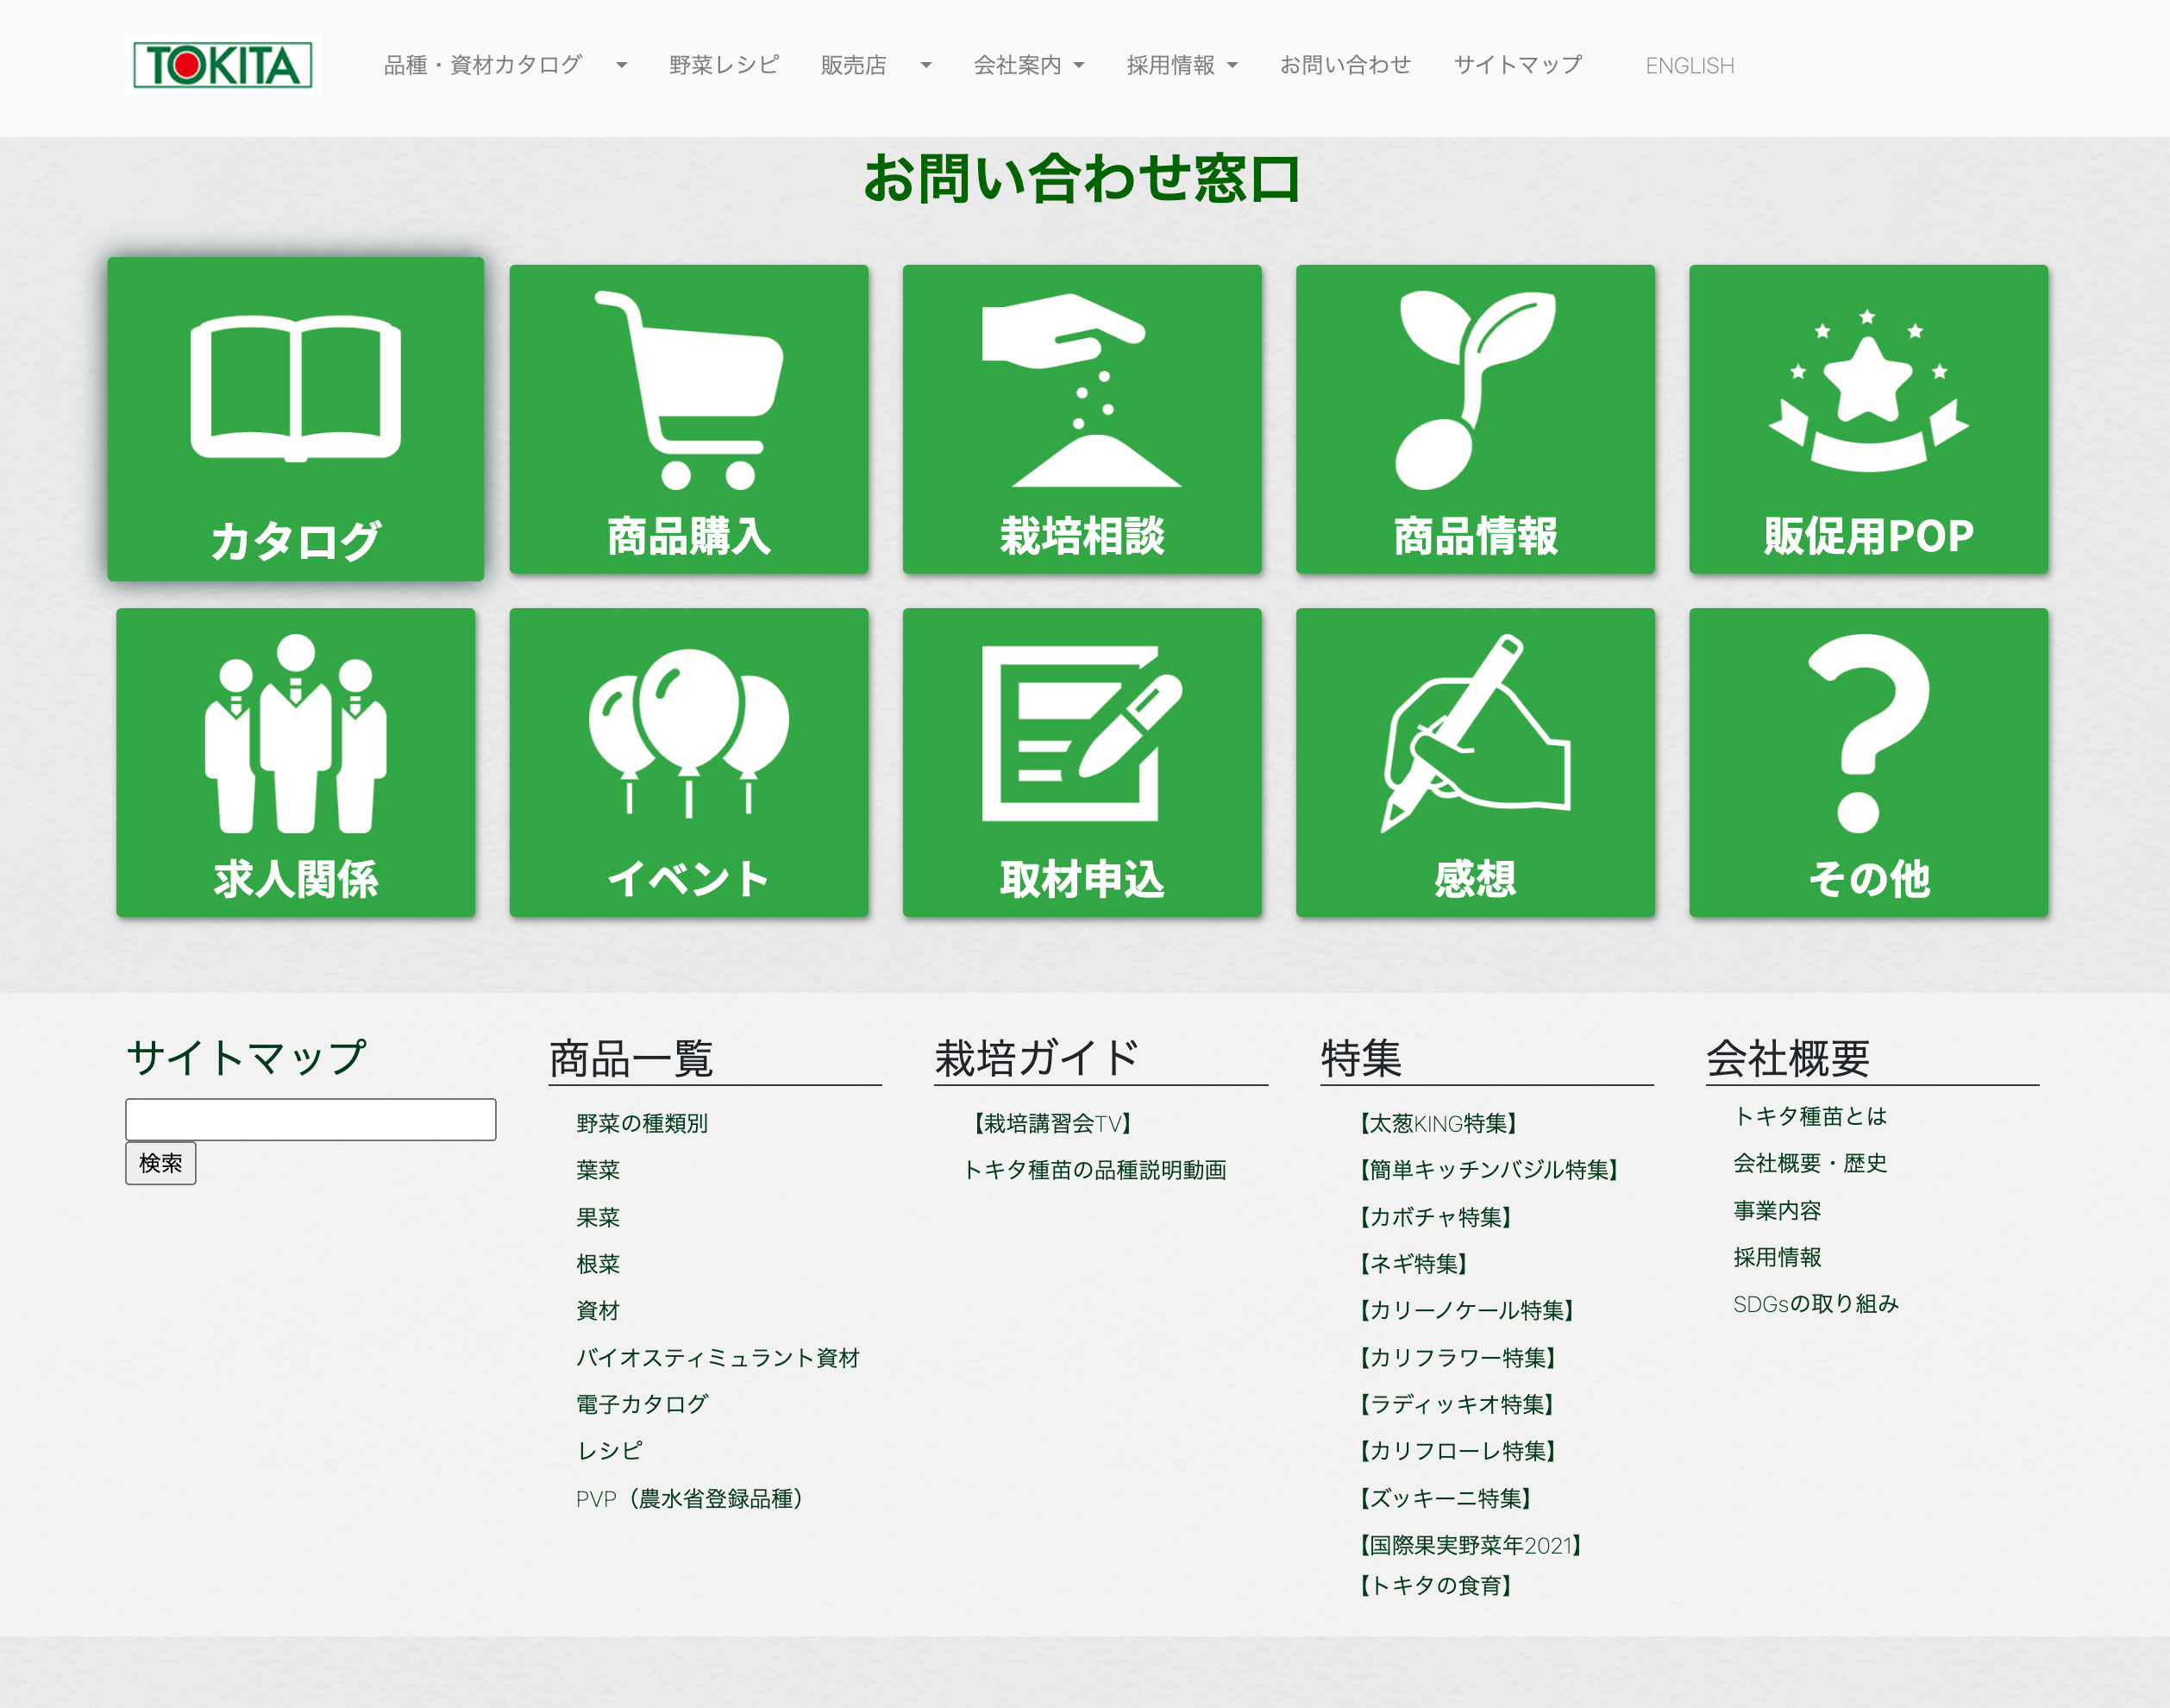Open お問い合わせ in the top menu
The image size is (2170, 1708).
coord(1345,65)
